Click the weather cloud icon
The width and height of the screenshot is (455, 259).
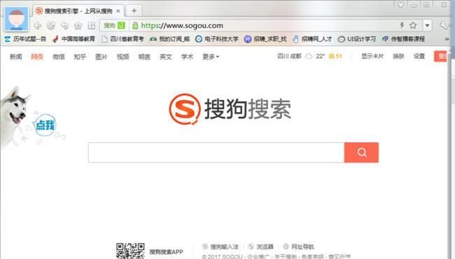tap(309, 56)
